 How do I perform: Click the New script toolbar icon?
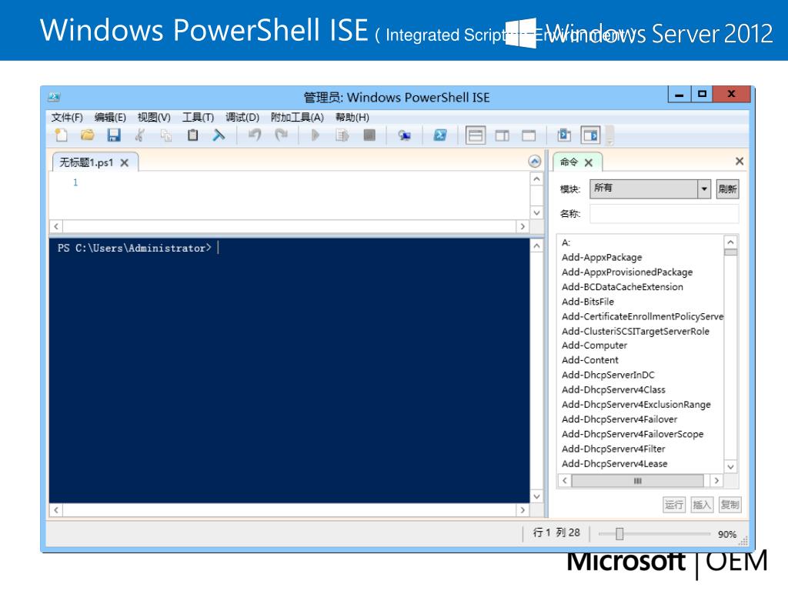62,135
